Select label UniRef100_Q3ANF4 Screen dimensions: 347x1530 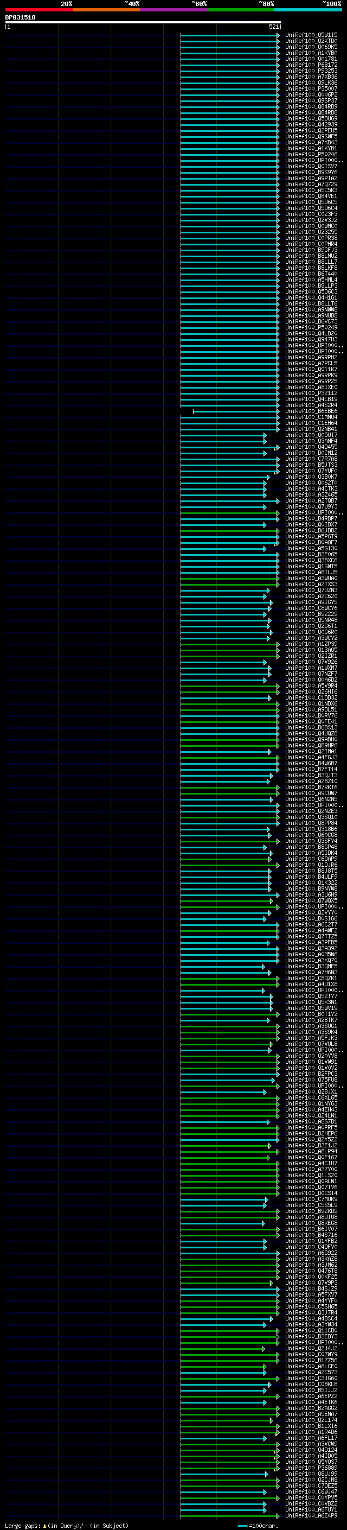(311, 441)
